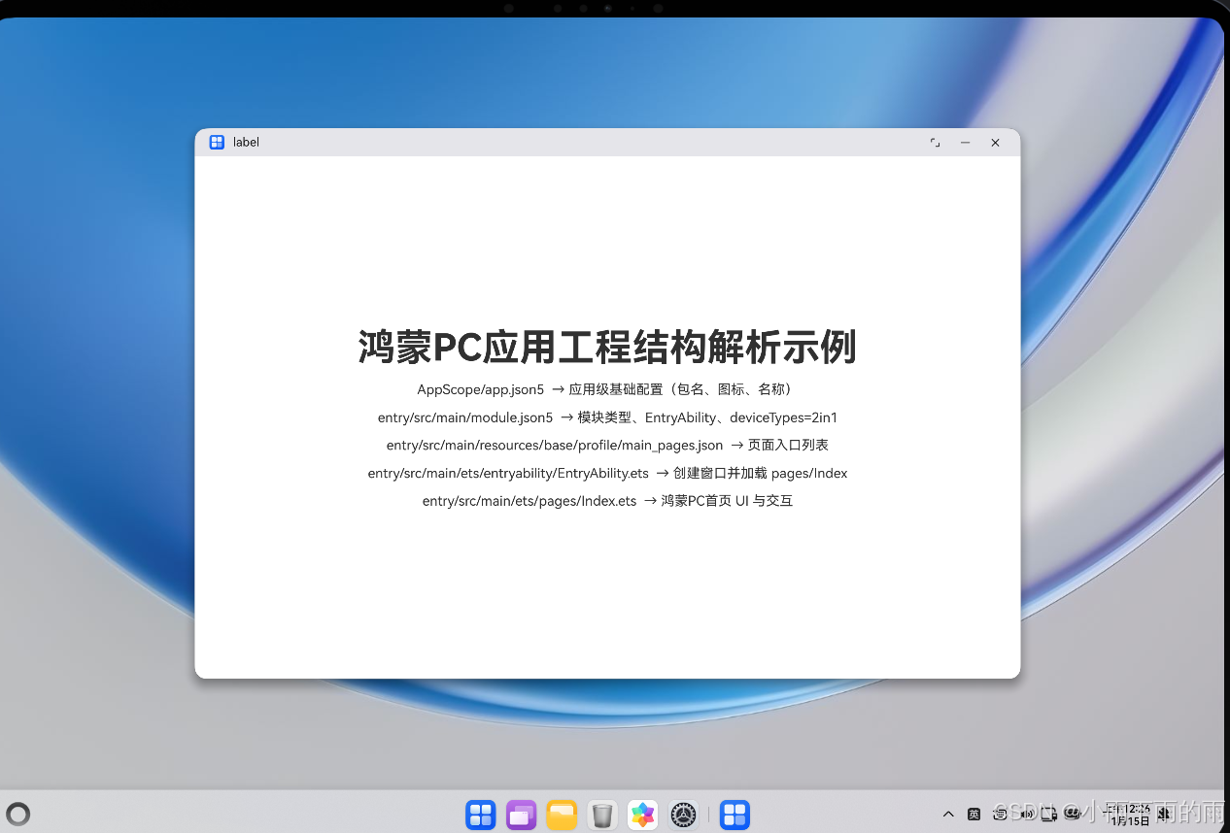
Task: Launch the colorful Gallery app in dock
Action: (x=643, y=815)
